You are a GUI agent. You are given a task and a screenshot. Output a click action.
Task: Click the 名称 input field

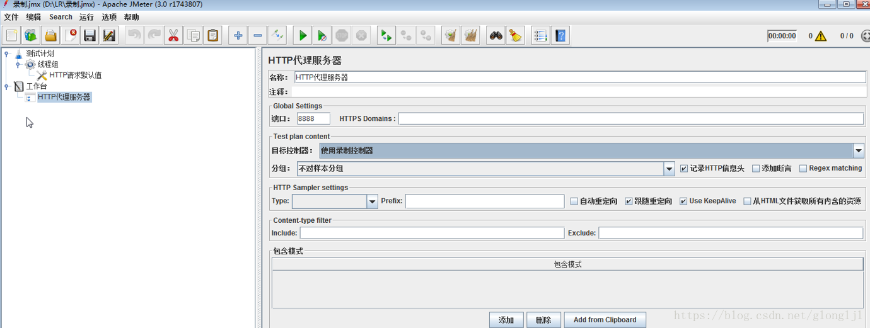click(580, 77)
